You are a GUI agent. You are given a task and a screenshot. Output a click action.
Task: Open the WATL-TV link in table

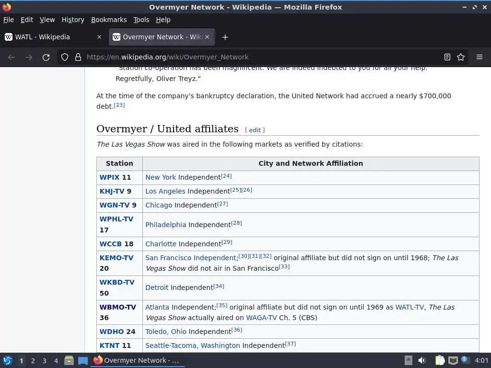pyautogui.click(x=409, y=307)
